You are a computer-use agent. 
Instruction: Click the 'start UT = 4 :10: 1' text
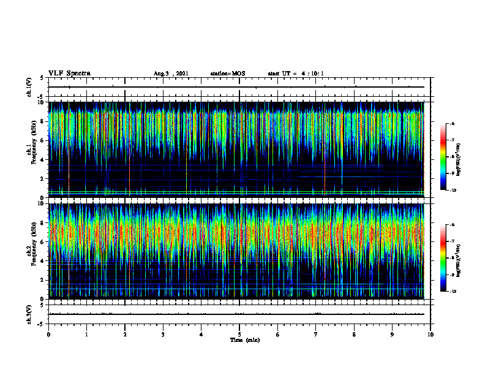296,74
